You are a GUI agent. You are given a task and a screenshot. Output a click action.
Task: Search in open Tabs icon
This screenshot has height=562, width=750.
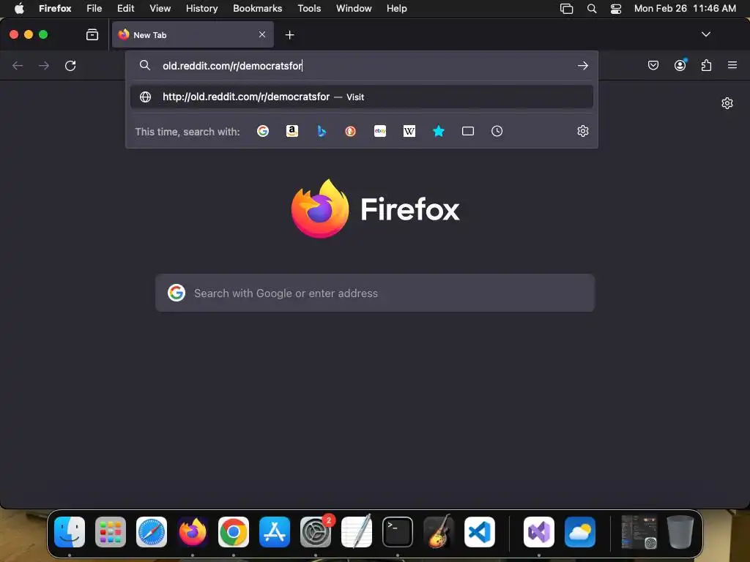[468, 131]
